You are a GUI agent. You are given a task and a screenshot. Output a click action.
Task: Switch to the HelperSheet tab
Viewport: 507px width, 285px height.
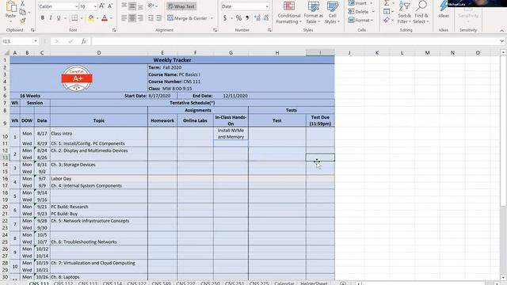[314, 283]
